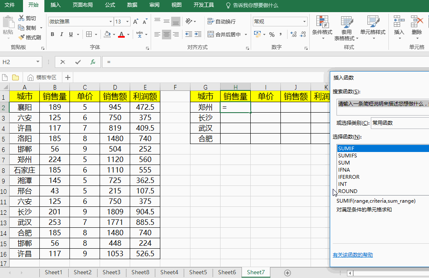Add a new sheet with plus icon
The height and width of the screenshot is (278, 429).
click(288, 273)
